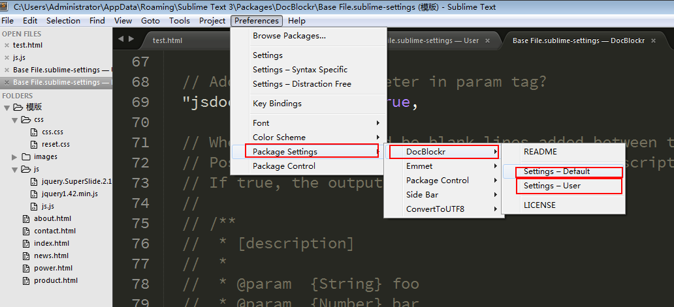Click the css folder icon
Image resolution: width=674 pixels, height=307 pixels.
click(26, 120)
